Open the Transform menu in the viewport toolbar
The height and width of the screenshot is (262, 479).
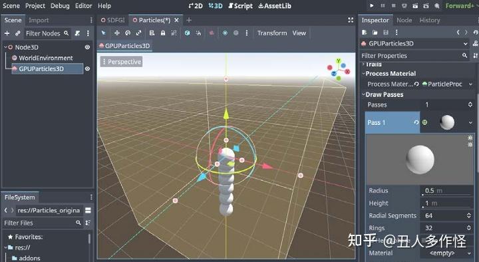click(x=272, y=33)
